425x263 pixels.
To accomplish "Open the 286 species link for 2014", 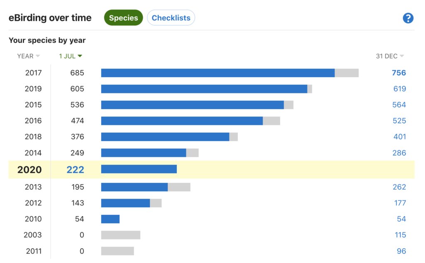I will click(399, 153).
